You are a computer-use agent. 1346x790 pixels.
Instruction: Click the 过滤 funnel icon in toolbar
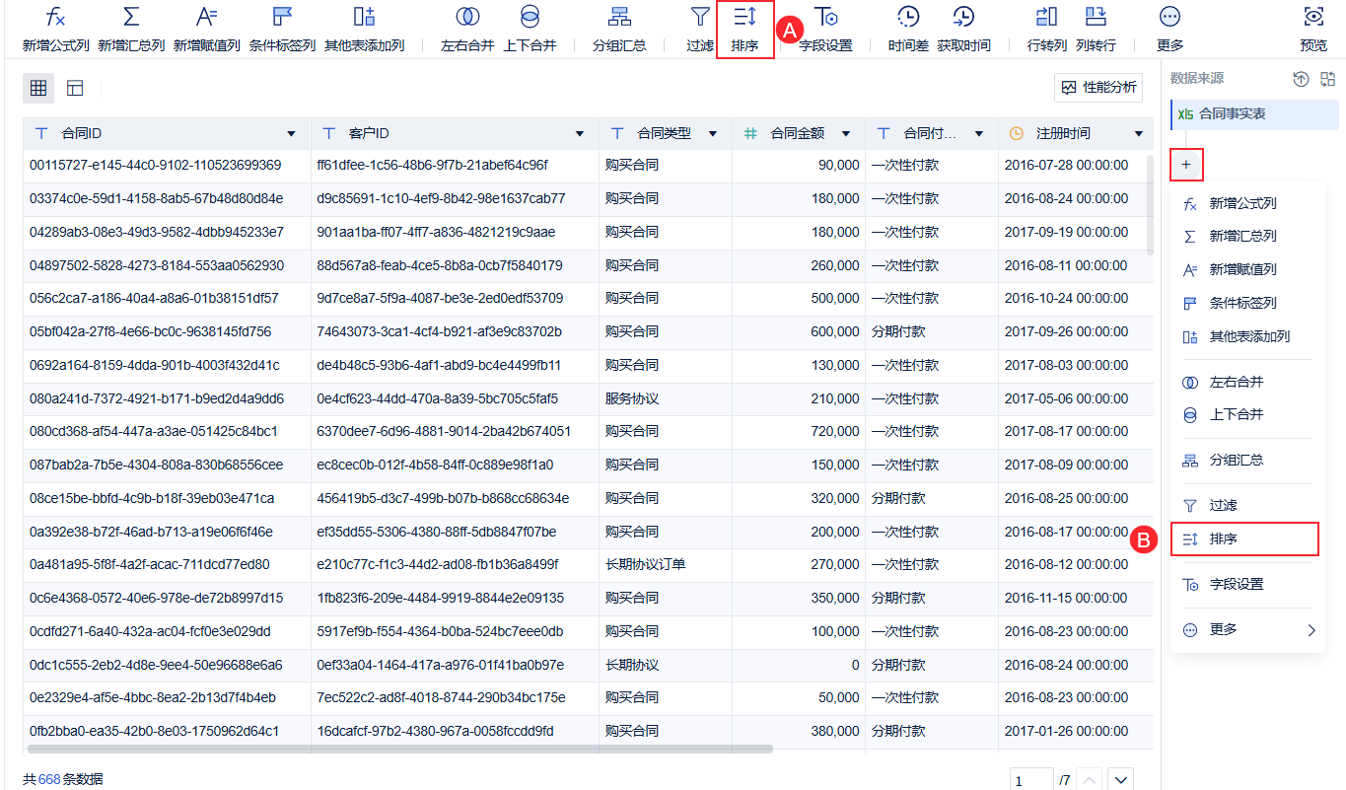[x=700, y=17]
